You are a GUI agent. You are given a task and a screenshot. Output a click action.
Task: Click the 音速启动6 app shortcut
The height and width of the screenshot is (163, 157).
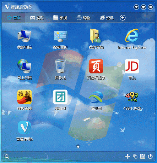click(24, 127)
